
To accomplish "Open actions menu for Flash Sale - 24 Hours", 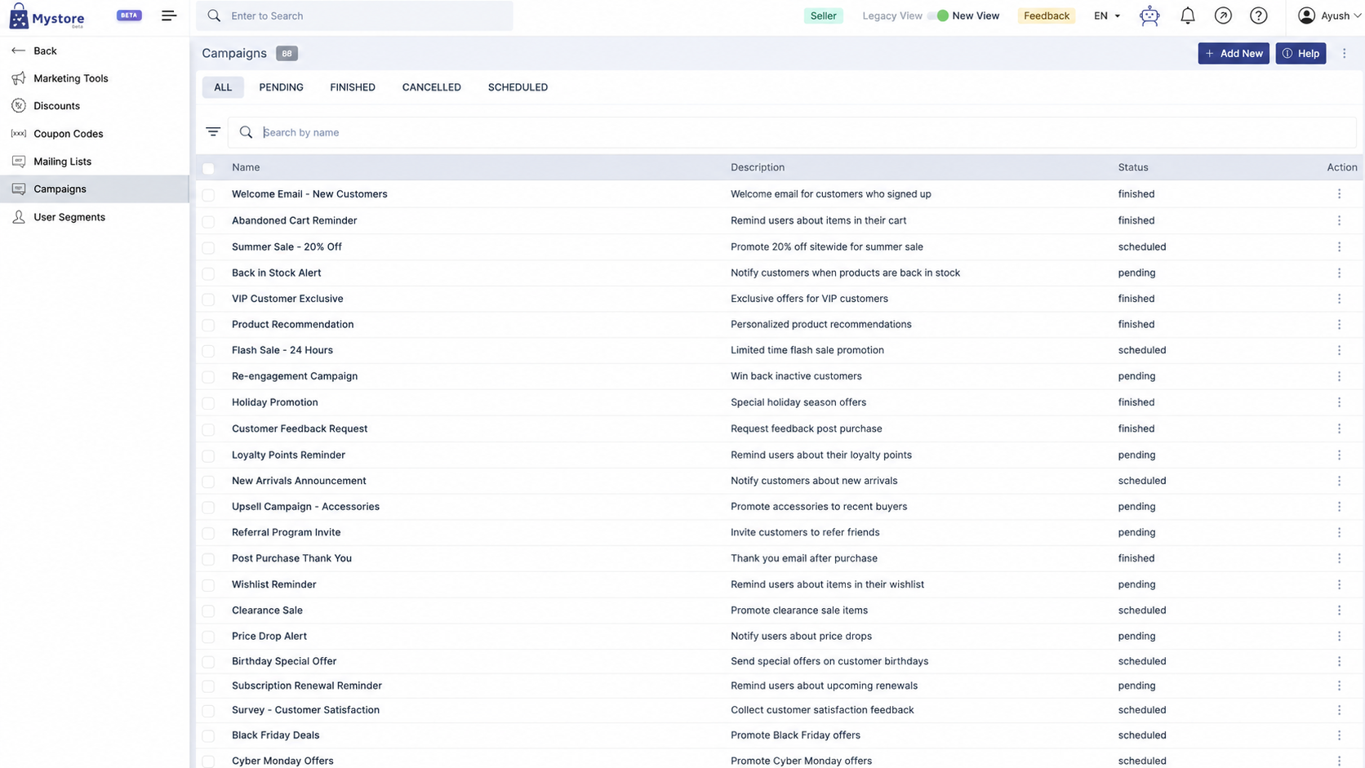I will coord(1339,350).
